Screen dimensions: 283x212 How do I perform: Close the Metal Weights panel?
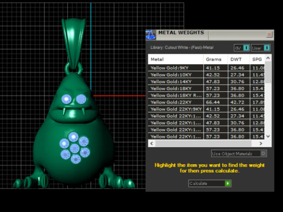pyautogui.click(x=269, y=35)
